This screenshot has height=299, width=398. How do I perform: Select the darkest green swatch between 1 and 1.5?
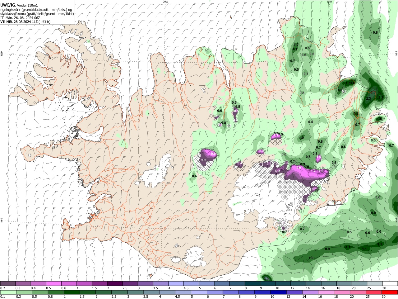[72, 292]
